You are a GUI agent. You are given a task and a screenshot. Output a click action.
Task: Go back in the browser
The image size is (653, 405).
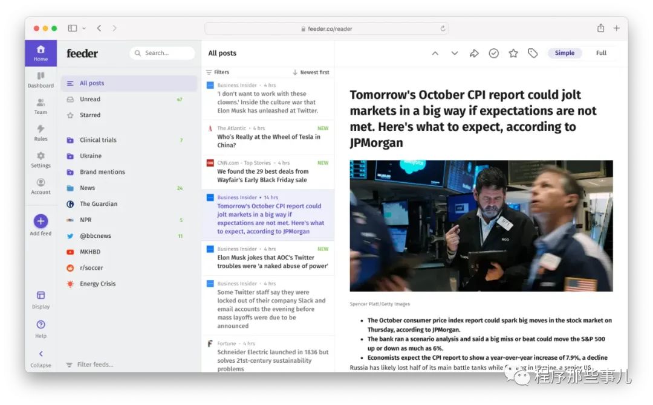pos(99,28)
